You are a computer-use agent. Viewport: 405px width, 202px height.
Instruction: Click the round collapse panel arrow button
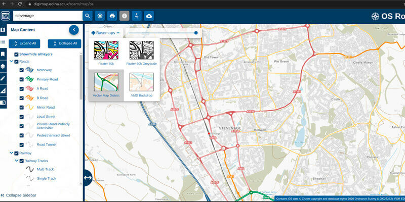click(74, 30)
